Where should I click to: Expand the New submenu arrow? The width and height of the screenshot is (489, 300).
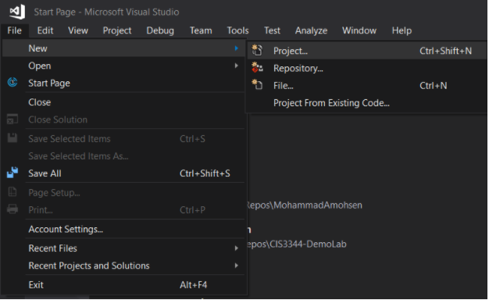coord(237,48)
